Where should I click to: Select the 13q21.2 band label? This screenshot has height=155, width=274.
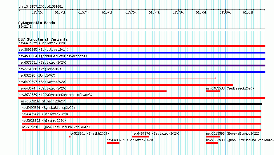coord(25,26)
